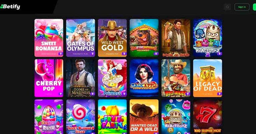Click the trophy badge on Cherry Pop
The width and height of the screenshot is (256, 134).
click(x=61, y=94)
